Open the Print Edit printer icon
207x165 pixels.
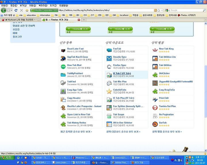pos(155,100)
